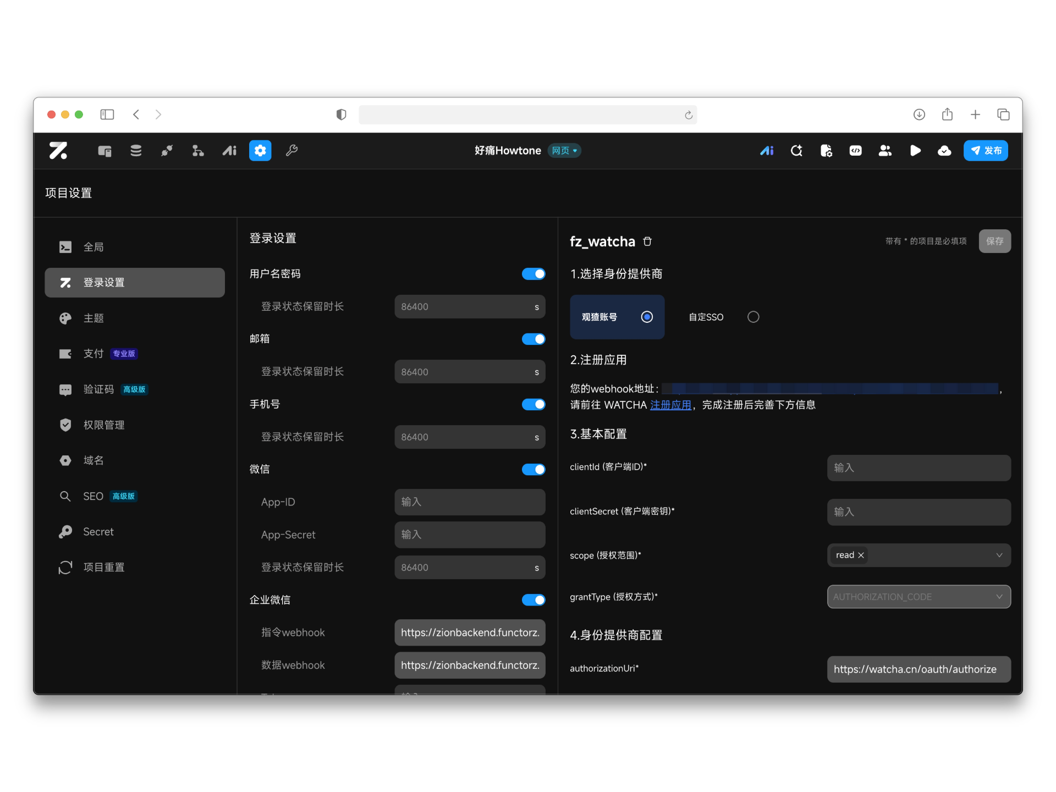
Task: Open the workflow tree icon
Action: (198, 151)
